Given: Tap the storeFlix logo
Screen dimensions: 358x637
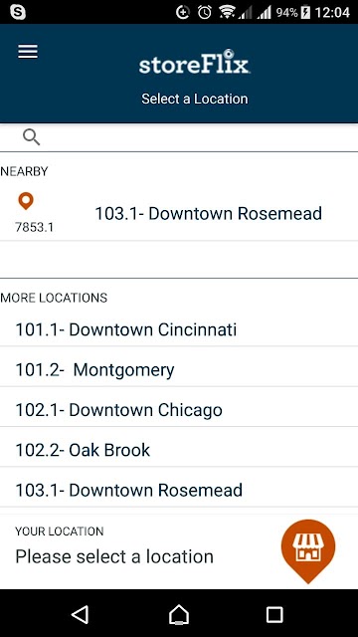Looking at the screenshot, I should (194, 63).
